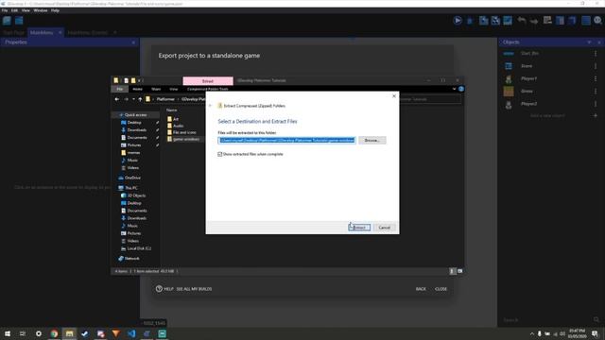Viewport: 605px width, 340px height.
Task: Switch Explorer to details view icon in status bar
Action: pyautogui.click(x=453, y=271)
